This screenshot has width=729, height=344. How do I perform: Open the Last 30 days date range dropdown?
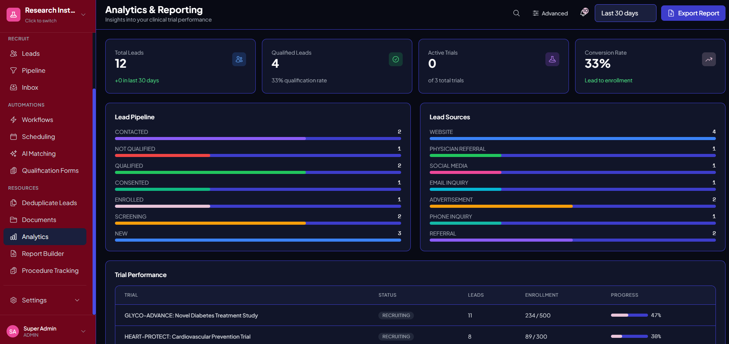coord(625,13)
